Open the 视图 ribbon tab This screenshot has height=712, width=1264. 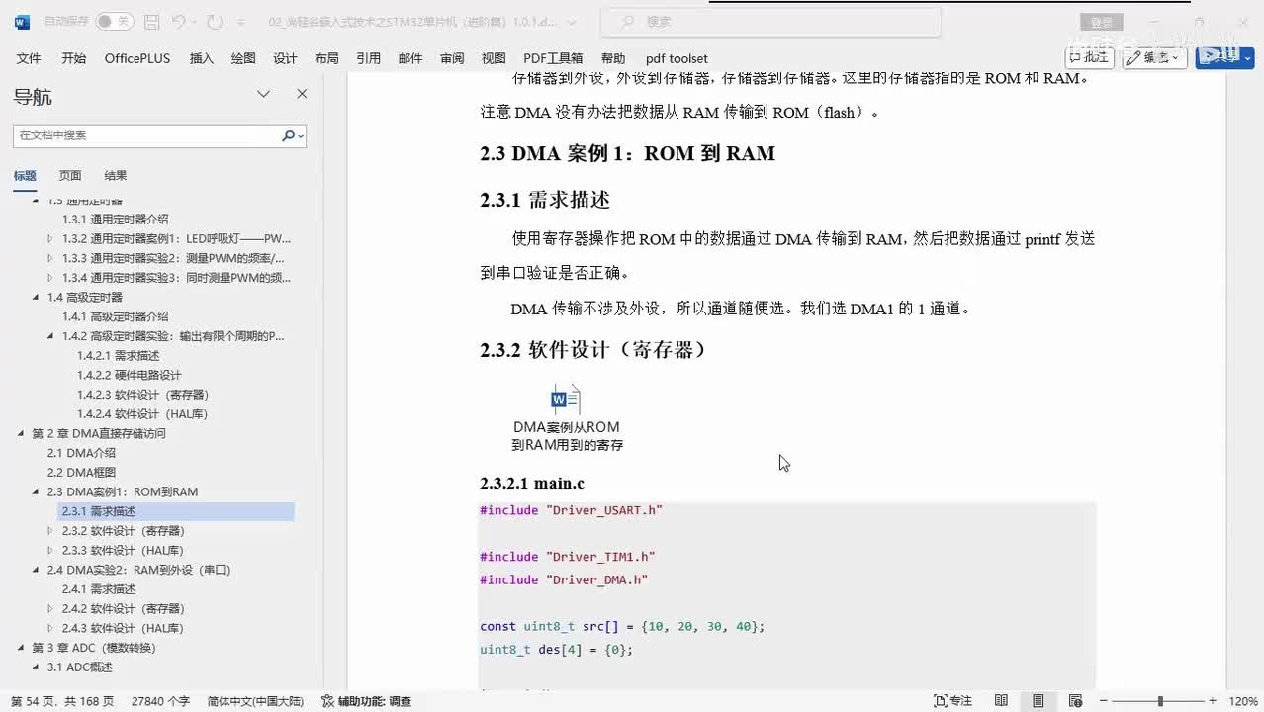click(494, 58)
